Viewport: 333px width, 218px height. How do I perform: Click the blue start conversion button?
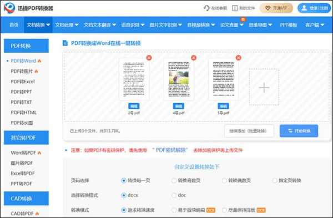[x=299, y=131]
